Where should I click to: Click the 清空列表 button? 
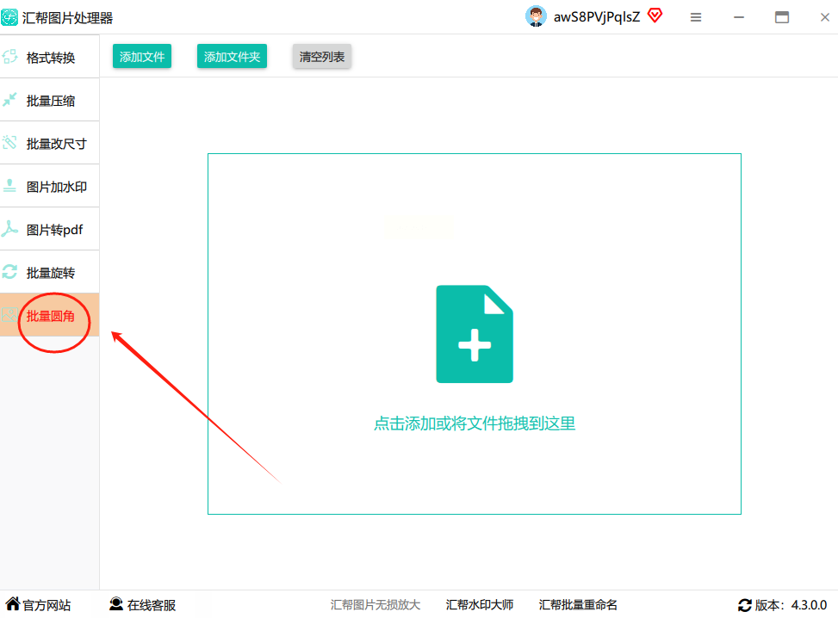(x=322, y=57)
